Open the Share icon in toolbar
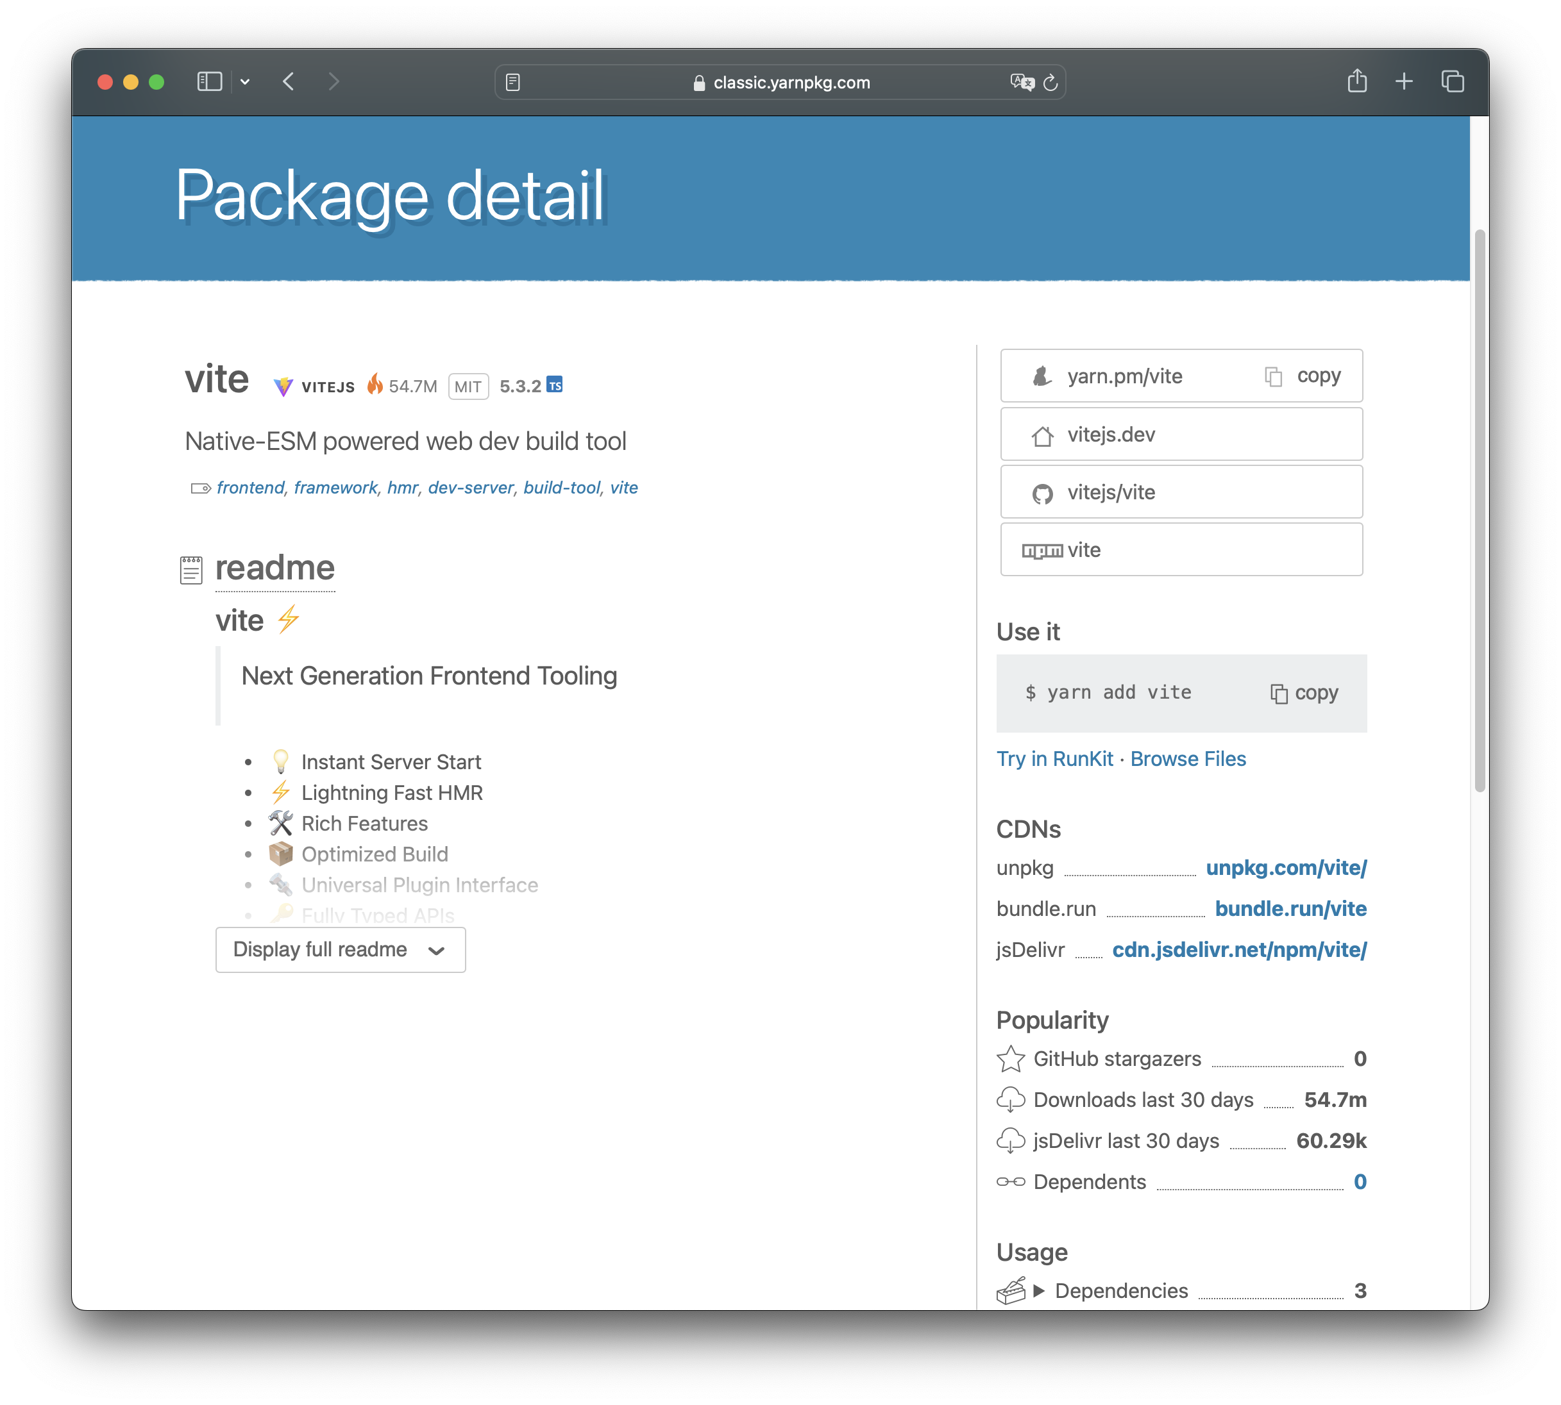The image size is (1561, 1405). (1357, 81)
